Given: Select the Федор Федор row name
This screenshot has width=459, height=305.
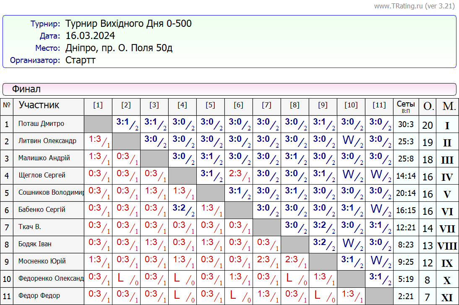Looking at the screenshot, I should (39, 296).
